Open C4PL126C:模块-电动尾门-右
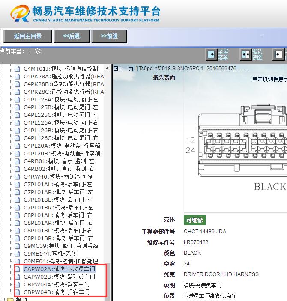 tap(61, 138)
